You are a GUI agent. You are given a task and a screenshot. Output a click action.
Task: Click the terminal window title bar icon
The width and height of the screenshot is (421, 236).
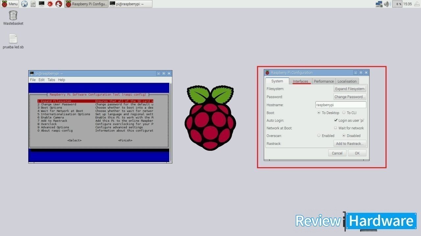(x=32, y=73)
